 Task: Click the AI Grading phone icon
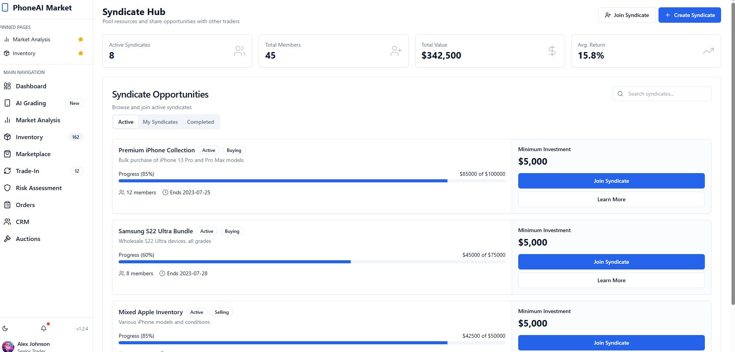(x=7, y=103)
